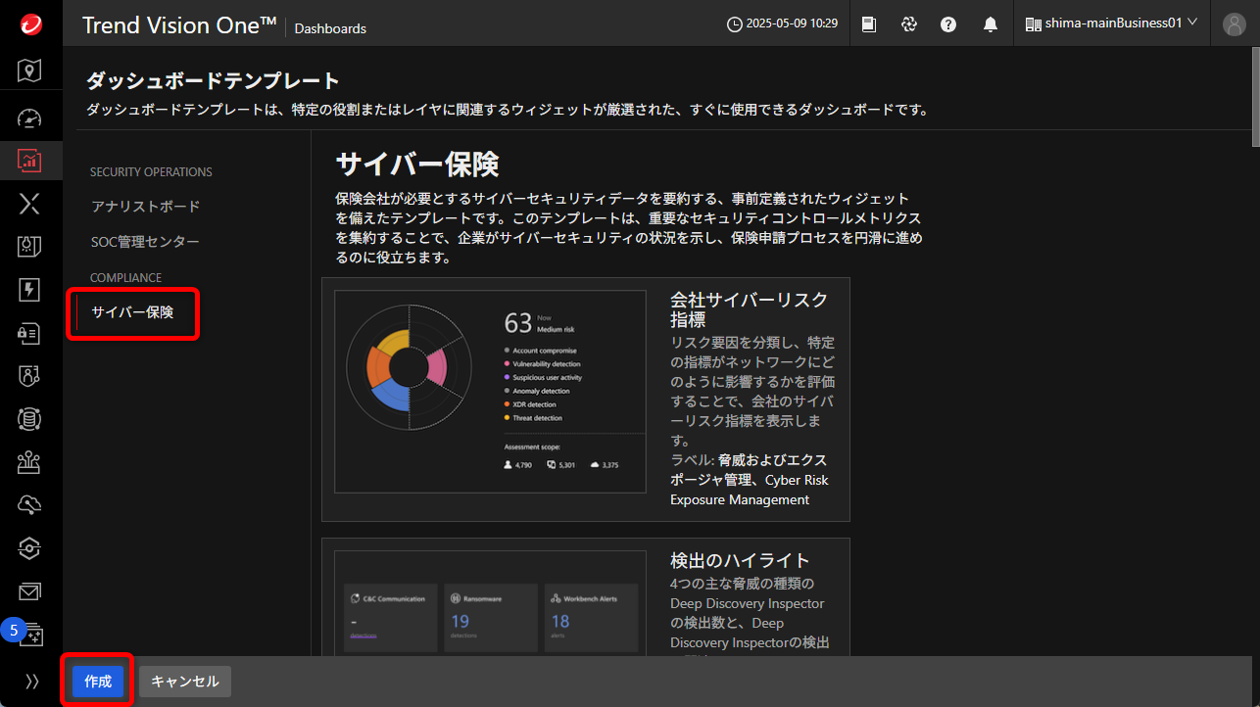Click the Dashboards breadcrumb label
This screenshot has height=707, width=1260.
pos(330,28)
